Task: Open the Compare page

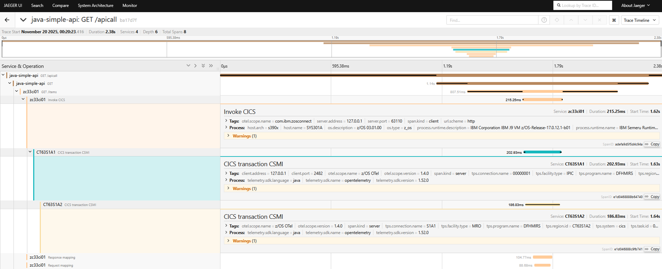Action: coord(61,5)
